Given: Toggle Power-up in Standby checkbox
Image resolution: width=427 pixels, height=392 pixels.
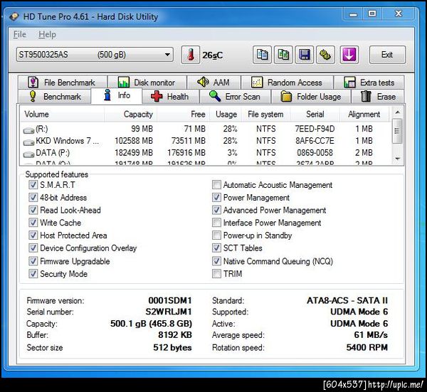Looking at the screenshot, I should (216, 235).
